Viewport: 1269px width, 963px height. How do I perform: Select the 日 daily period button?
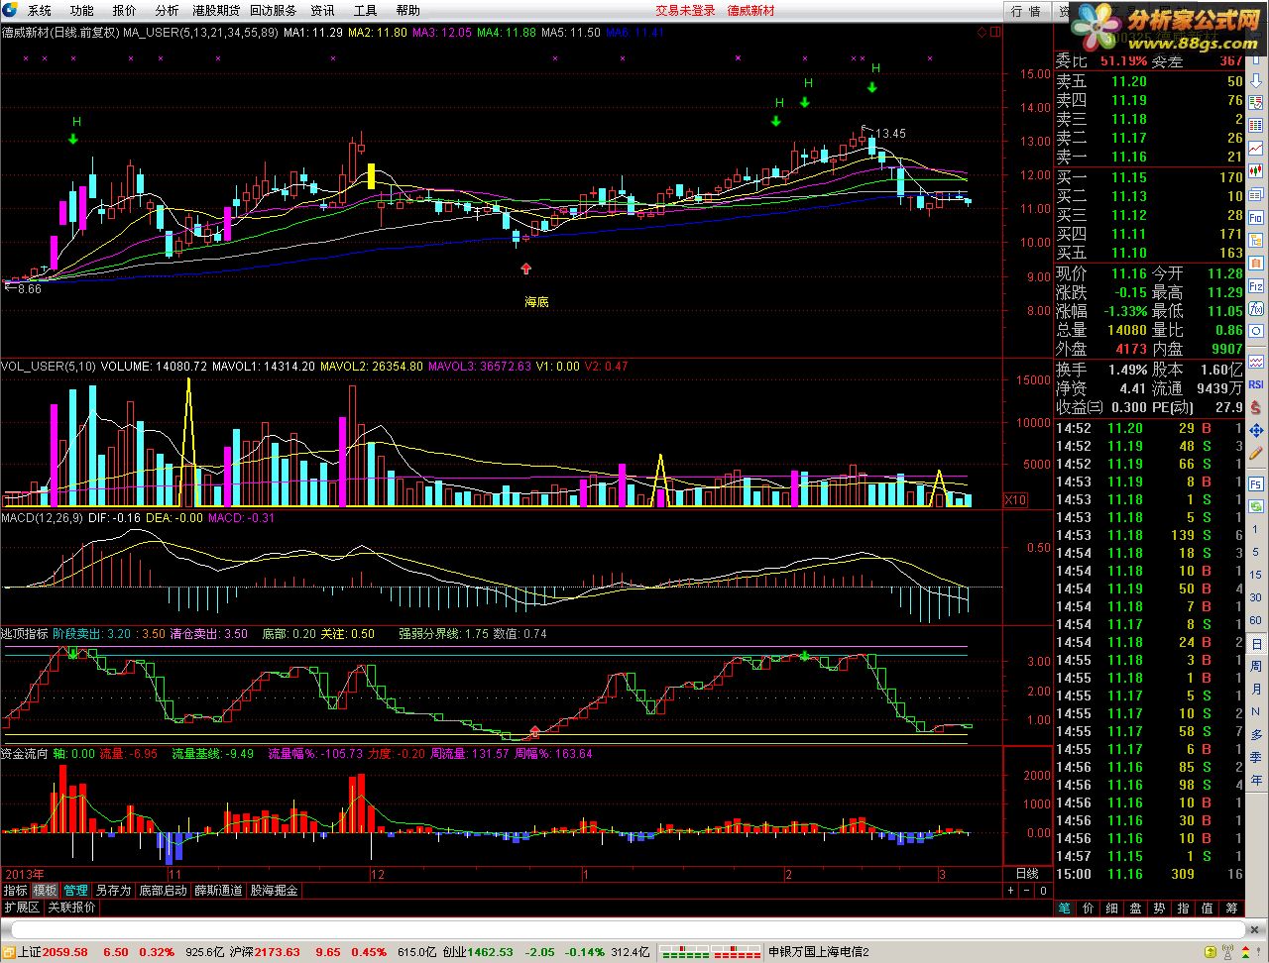(x=1256, y=644)
